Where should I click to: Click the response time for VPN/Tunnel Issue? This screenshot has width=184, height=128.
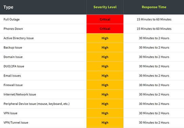(154, 123)
